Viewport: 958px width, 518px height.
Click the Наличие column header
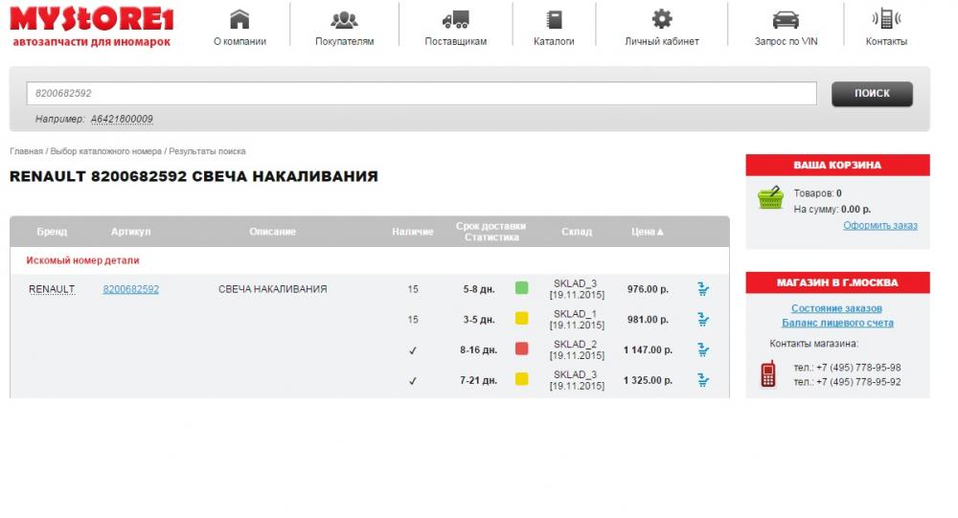click(412, 232)
